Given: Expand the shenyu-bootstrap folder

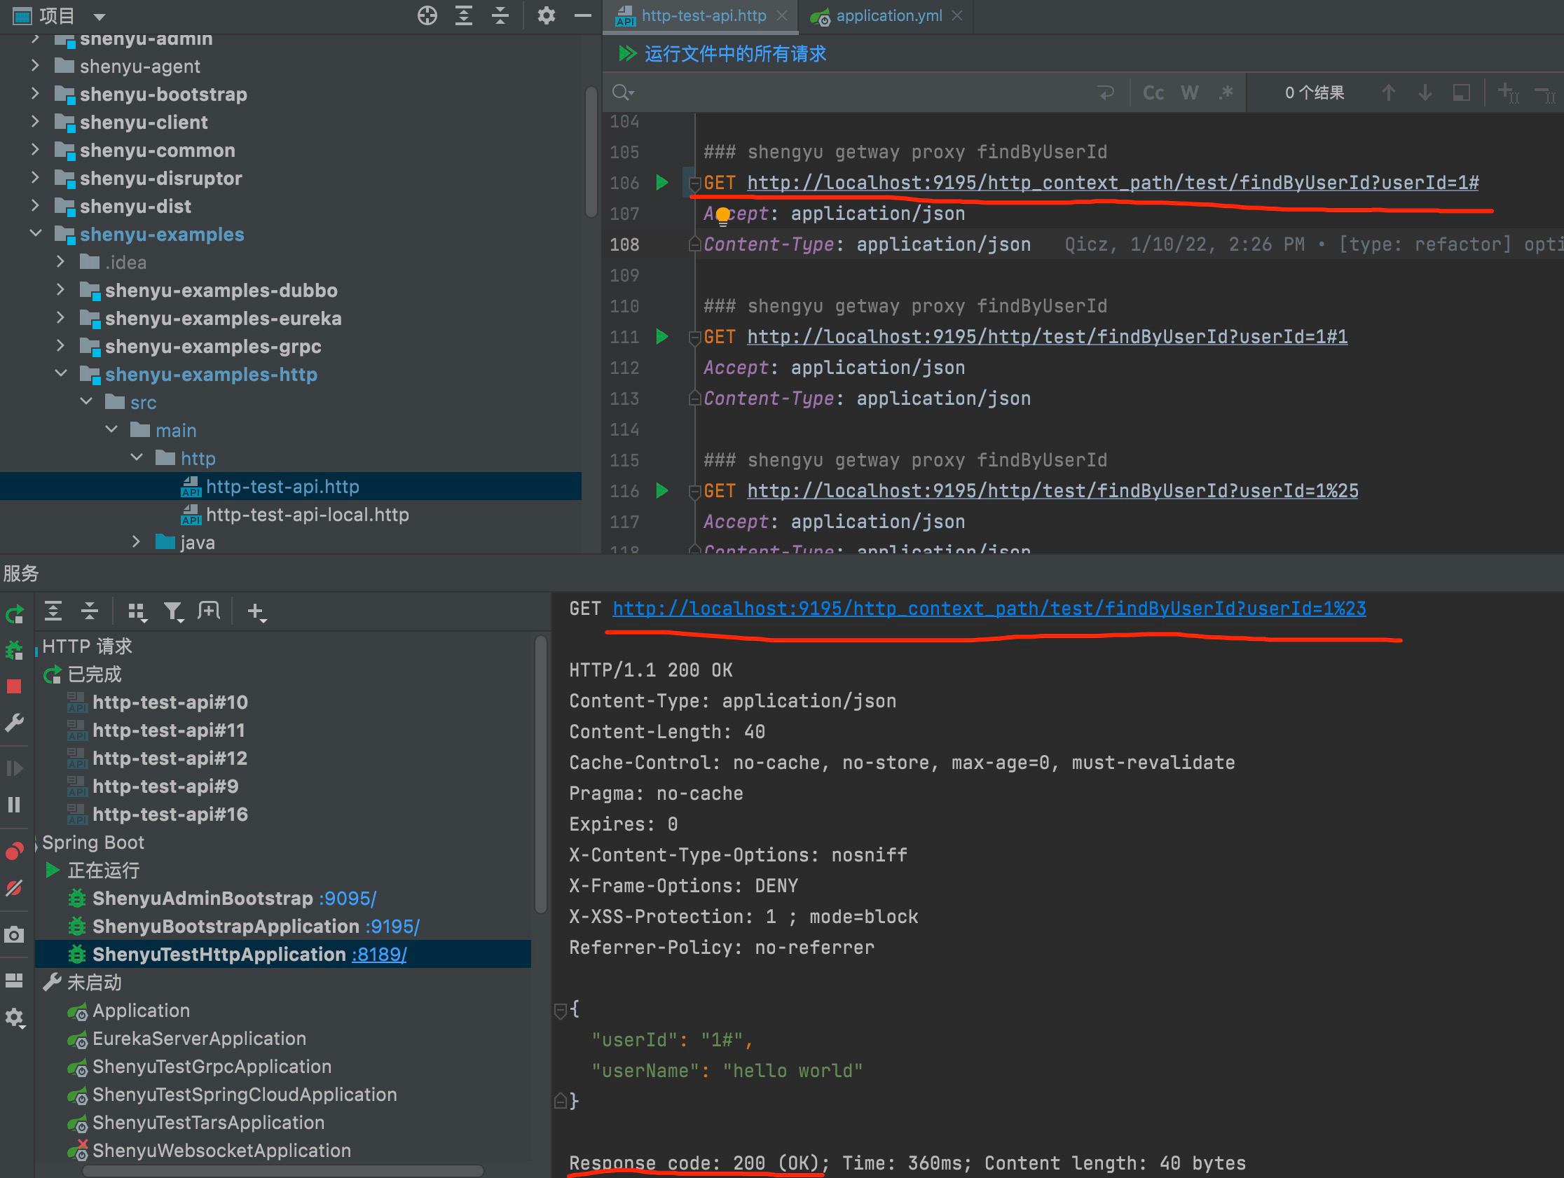Looking at the screenshot, I should point(35,94).
